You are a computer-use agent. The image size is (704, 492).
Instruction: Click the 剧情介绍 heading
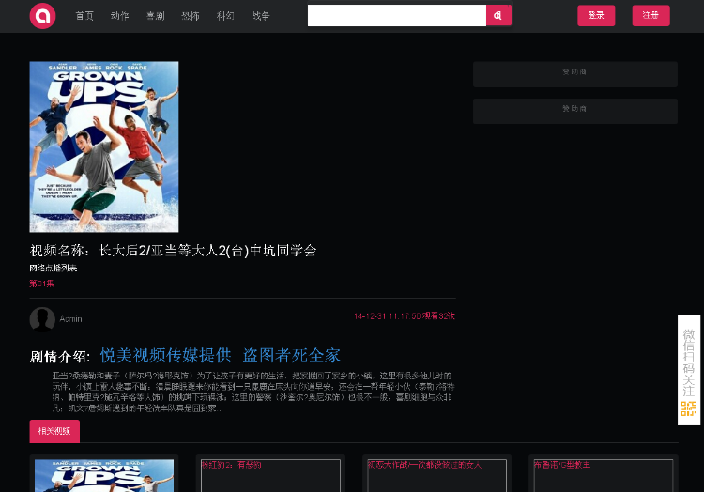point(60,357)
